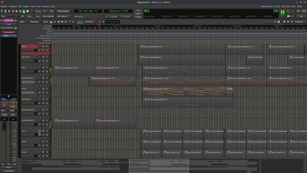Select the Grab mode tool icon
The width and height of the screenshot is (307, 173).
coord(51,22)
